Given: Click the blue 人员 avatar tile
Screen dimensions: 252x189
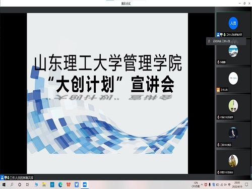Looking at the screenshot, I should [x=233, y=23].
